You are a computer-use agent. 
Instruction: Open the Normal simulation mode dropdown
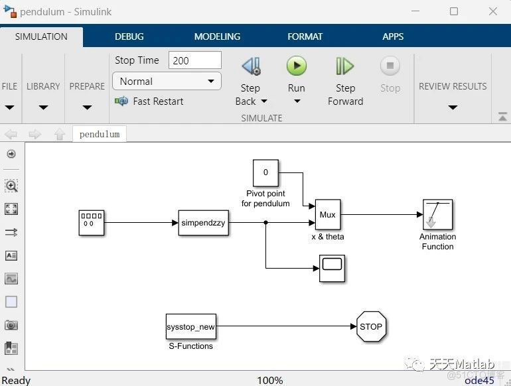click(x=167, y=81)
